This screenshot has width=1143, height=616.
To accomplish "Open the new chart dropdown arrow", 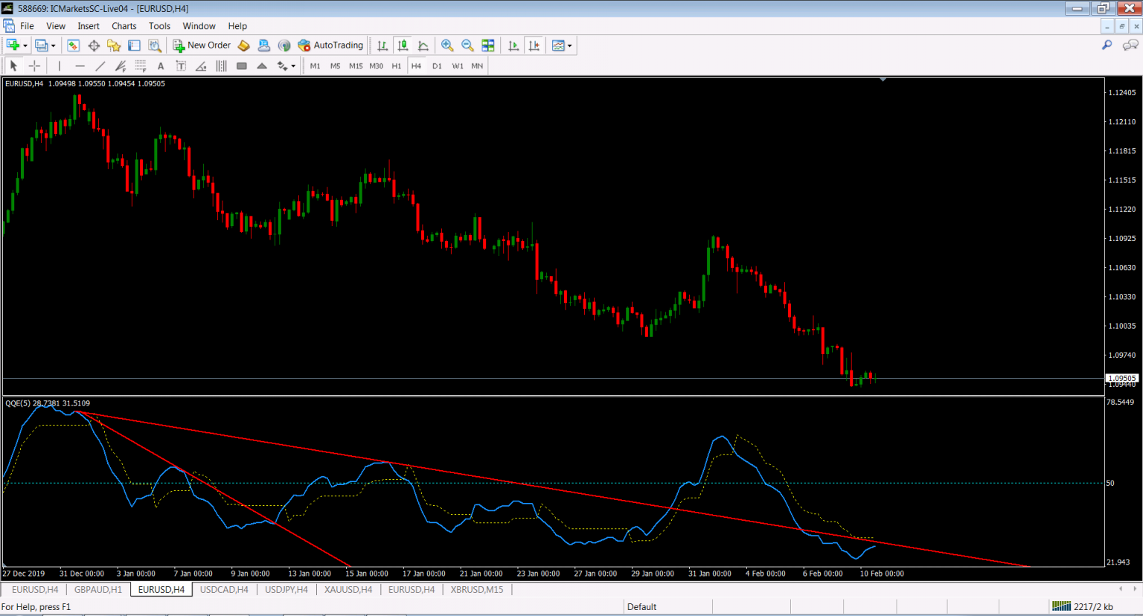I will [25, 46].
